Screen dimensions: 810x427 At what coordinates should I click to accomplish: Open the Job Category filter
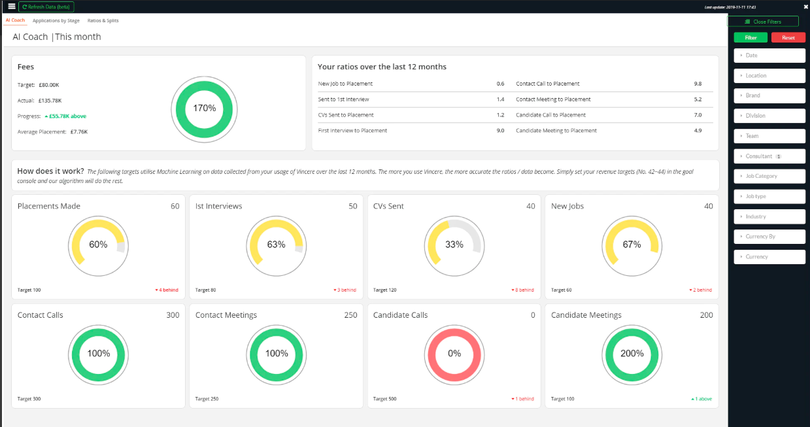point(769,176)
